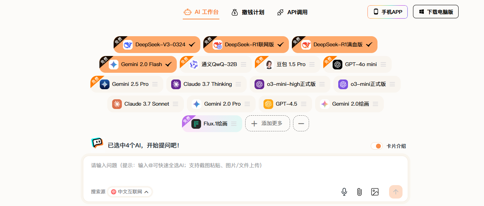Click the DeepSeek-R1联网版 model icon

(218, 45)
